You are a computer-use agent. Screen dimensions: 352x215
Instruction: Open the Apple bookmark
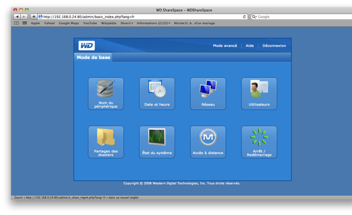tap(35, 23)
